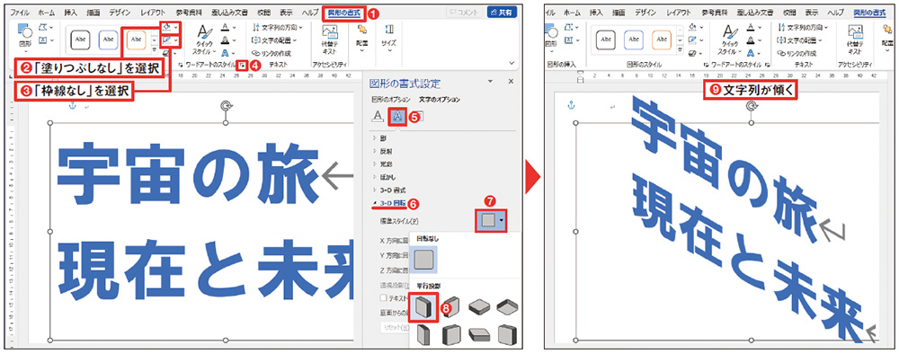Open WordArt styles dialog launcher, left window

click(x=243, y=66)
